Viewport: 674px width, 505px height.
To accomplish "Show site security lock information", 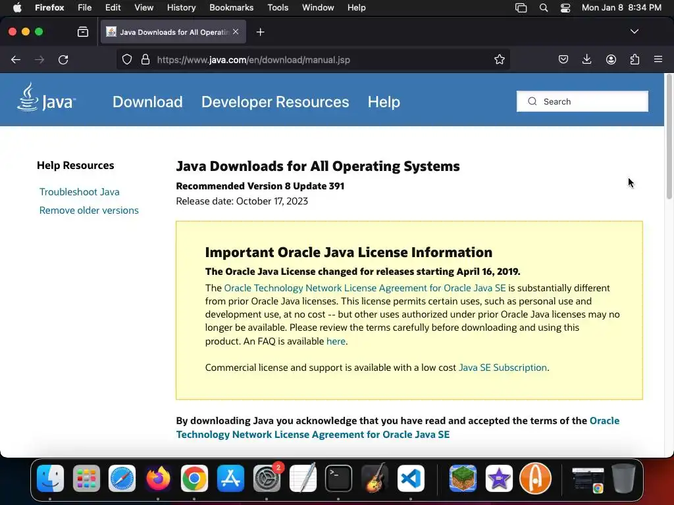I will (x=145, y=59).
